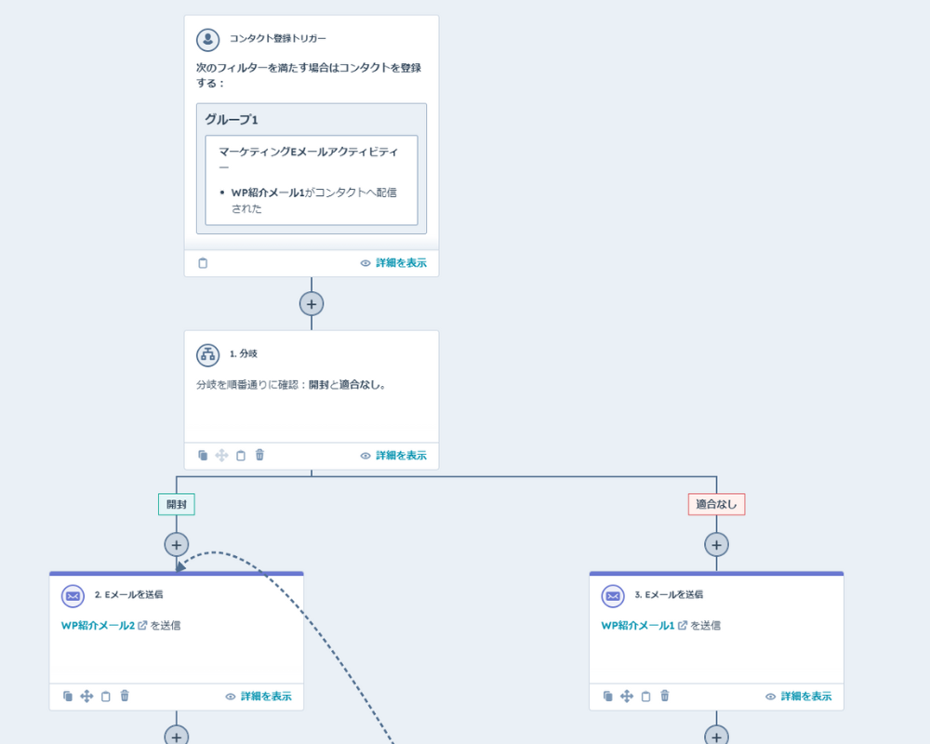Click move icon on step 2 email
Image resolution: width=930 pixels, height=744 pixels.
[x=86, y=697]
